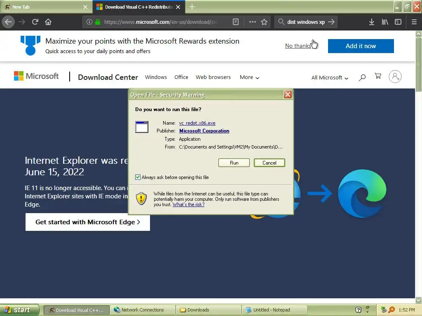
Task: Open the What's the risk? link
Action: [x=188, y=204]
